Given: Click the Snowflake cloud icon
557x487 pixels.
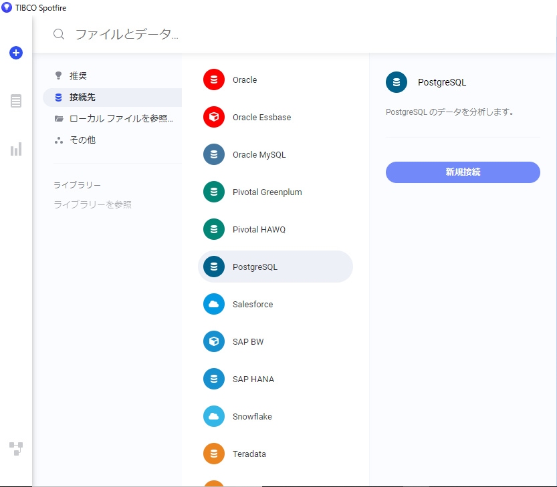Looking at the screenshot, I should (214, 416).
